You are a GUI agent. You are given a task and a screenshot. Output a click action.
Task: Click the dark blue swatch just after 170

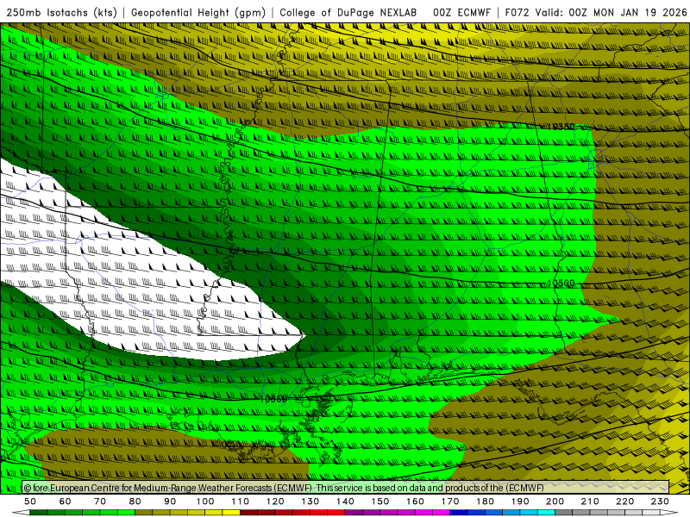pyautogui.click(x=459, y=513)
